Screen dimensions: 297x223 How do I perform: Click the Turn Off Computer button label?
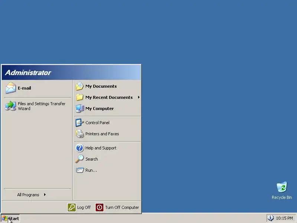click(122, 207)
